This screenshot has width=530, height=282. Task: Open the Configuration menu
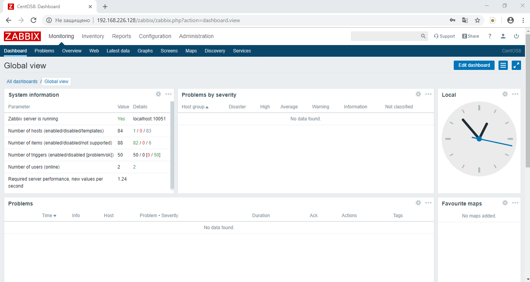(155, 36)
